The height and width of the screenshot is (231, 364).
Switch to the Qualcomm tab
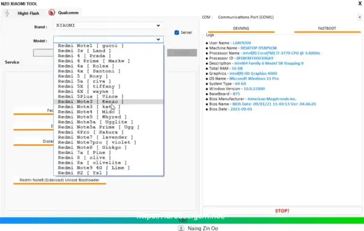[68, 13]
